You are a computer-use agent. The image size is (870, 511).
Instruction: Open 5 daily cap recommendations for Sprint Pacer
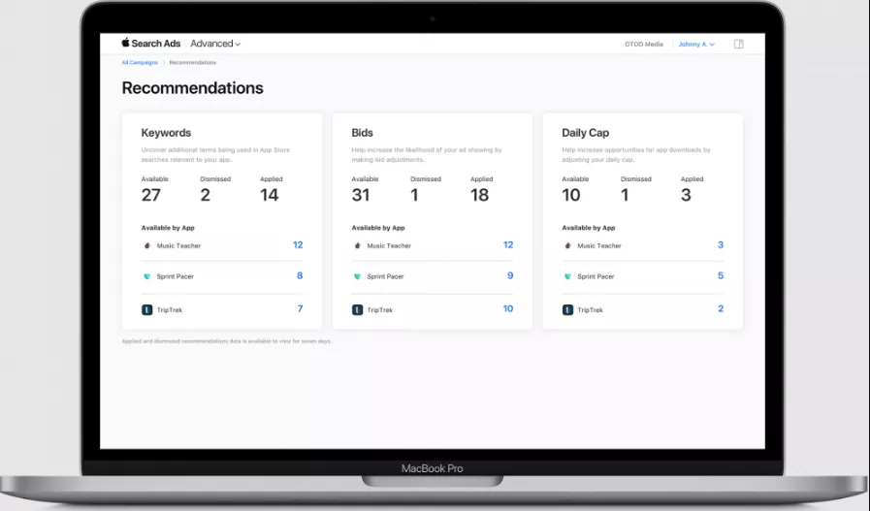coord(721,275)
